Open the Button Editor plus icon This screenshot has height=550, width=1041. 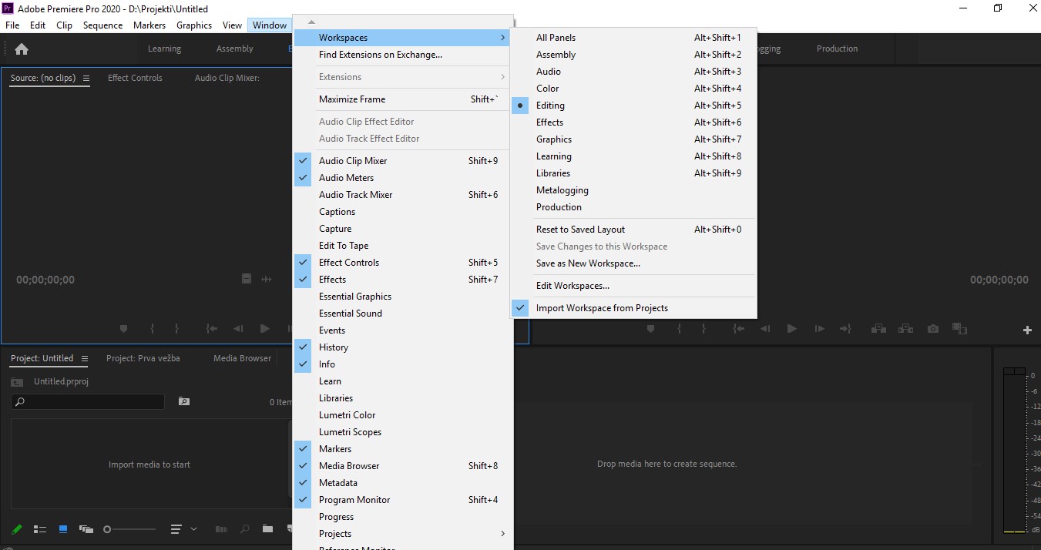1027,330
